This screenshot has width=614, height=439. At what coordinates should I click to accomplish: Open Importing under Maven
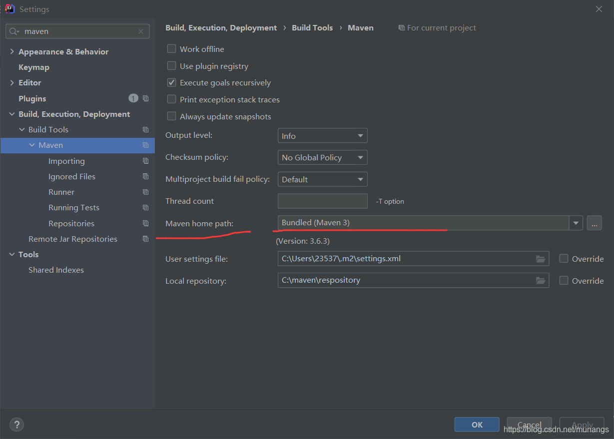[x=66, y=161]
